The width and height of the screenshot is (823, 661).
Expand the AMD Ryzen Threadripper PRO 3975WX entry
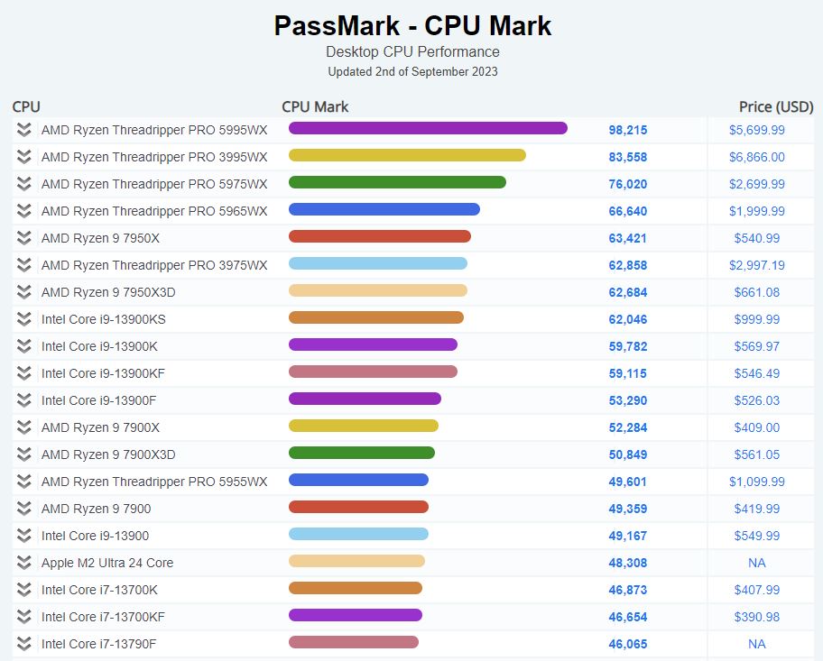pyautogui.click(x=23, y=265)
